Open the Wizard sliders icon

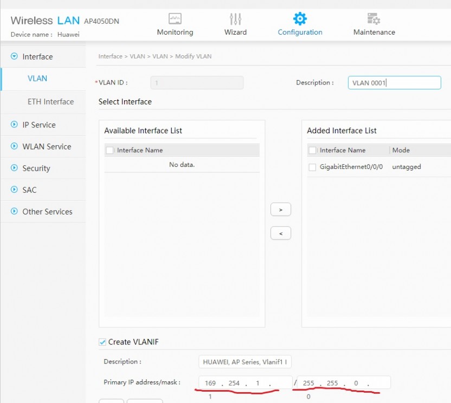[x=235, y=19]
